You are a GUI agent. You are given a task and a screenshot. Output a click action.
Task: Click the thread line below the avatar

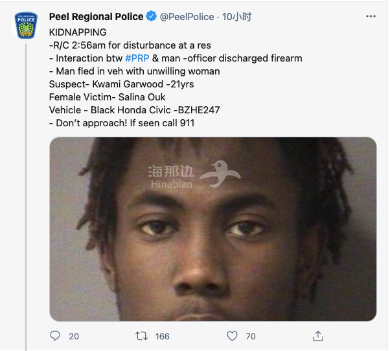click(x=26, y=197)
